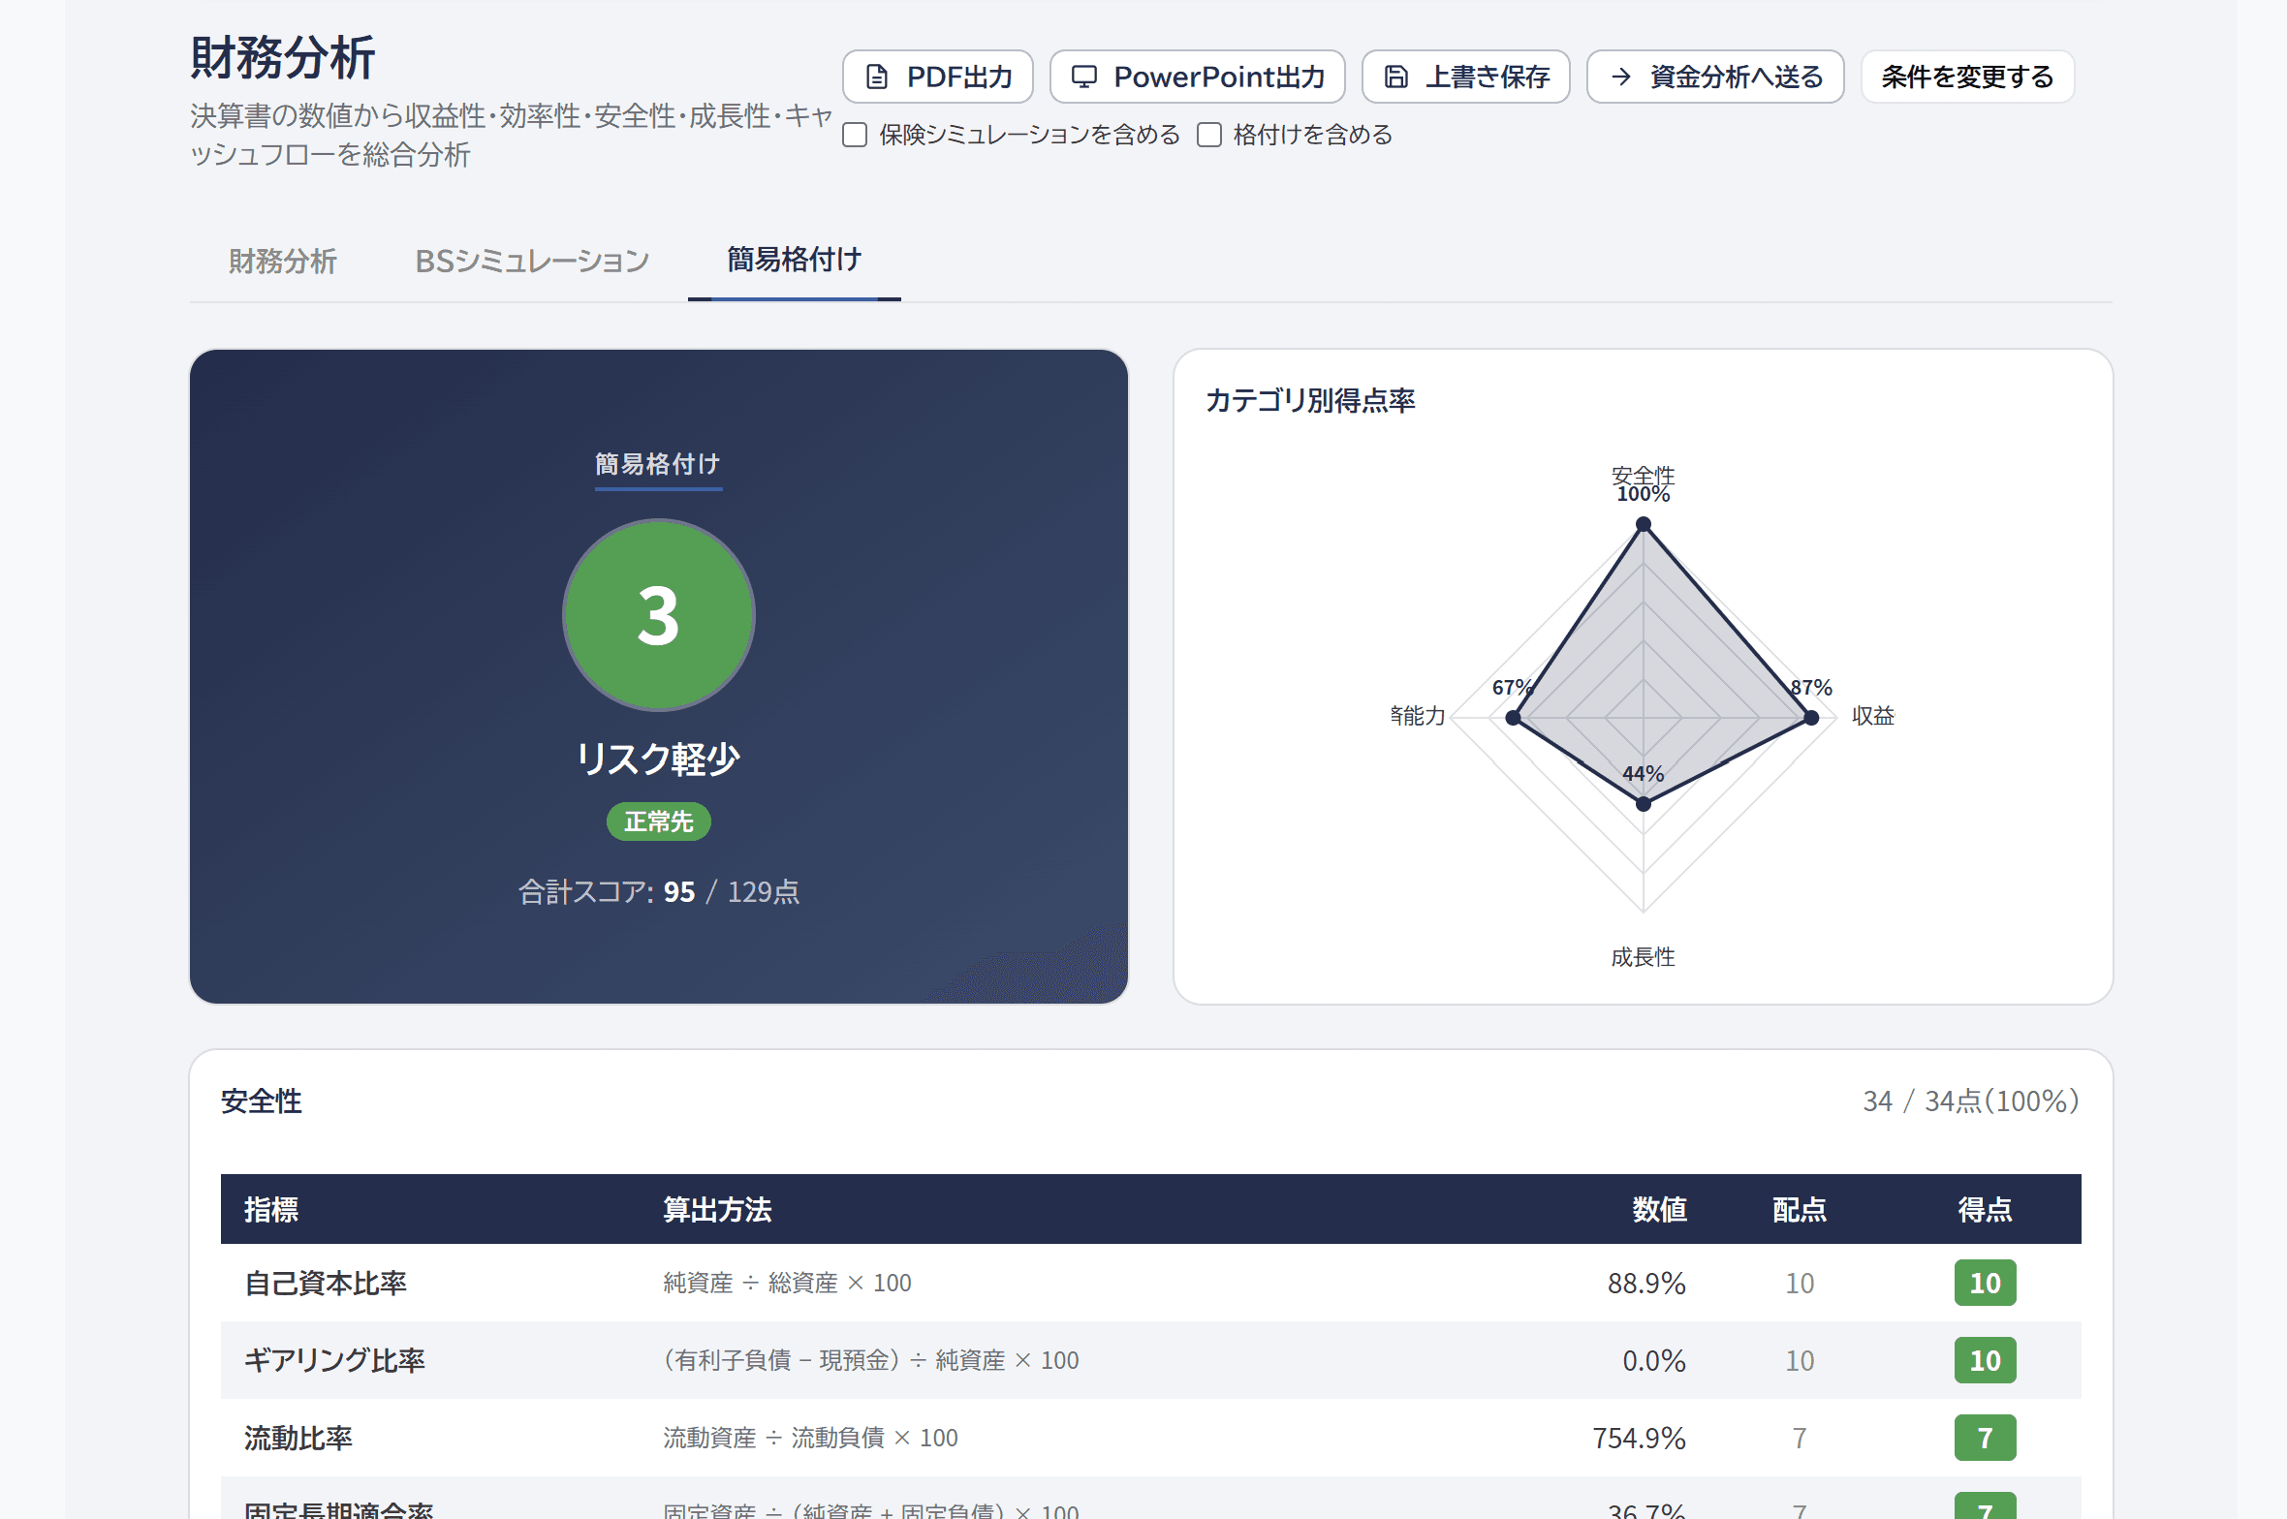2287x1519 pixels.
Task: Click the リスク軽少 label
Action: point(659,759)
